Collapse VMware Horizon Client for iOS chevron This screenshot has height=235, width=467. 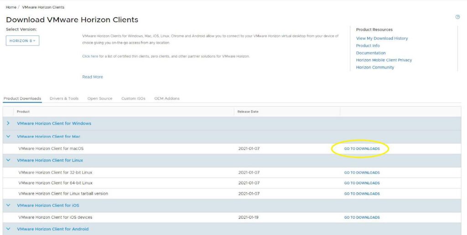point(8,205)
